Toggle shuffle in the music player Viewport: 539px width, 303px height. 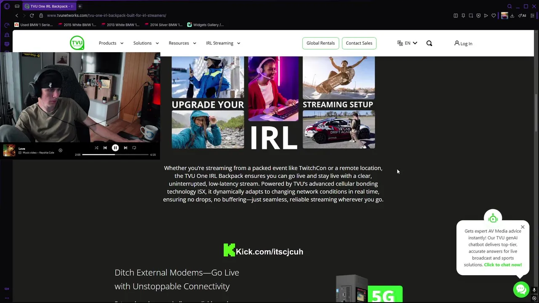[x=96, y=148]
